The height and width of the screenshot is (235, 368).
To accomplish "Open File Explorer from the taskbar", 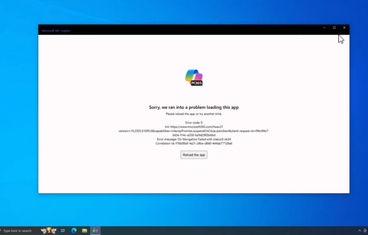I will [84, 231].
